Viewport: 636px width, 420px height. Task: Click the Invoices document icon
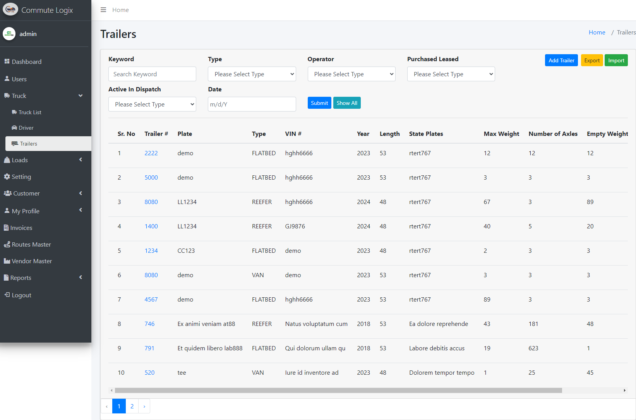click(x=6, y=228)
